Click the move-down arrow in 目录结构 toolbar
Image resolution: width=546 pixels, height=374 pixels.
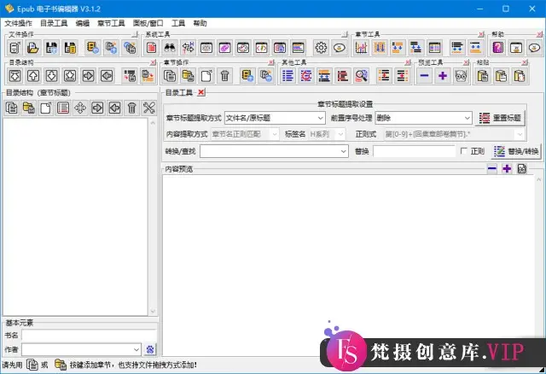point(51,76)
